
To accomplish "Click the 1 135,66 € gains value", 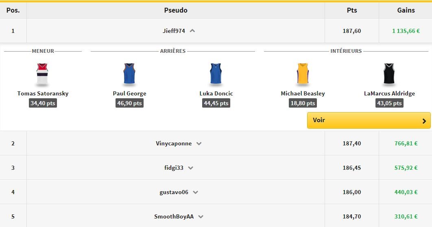I will (406, 30).
